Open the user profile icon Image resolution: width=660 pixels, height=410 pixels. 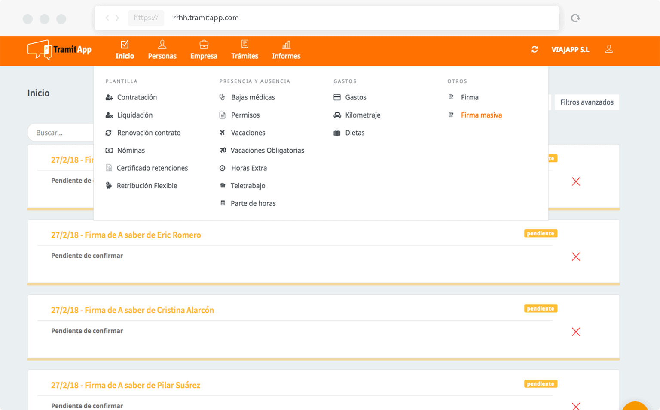609,49
